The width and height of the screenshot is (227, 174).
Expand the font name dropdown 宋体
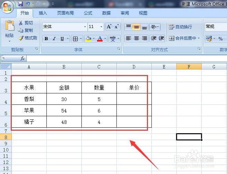(x=85, y=27)
